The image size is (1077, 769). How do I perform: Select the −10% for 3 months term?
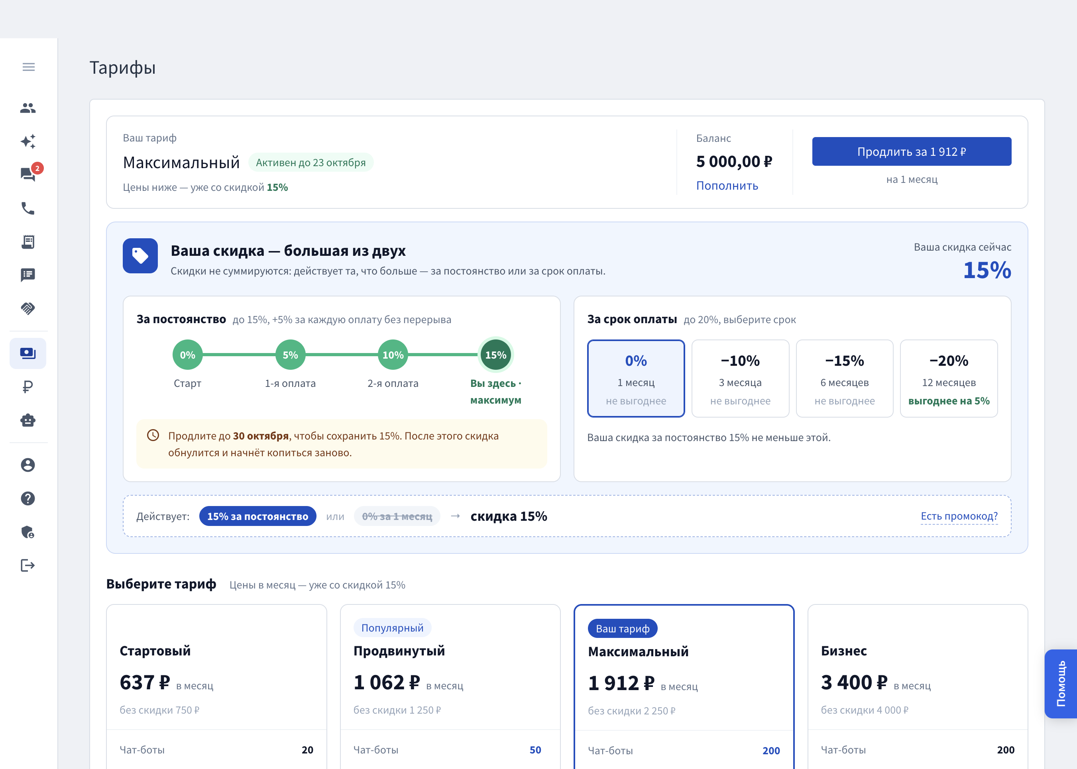coord(740,379)
